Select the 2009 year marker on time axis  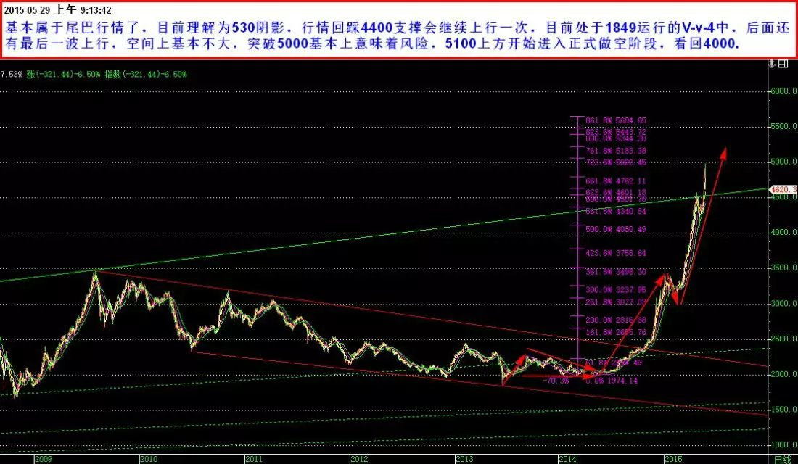pos(44,459)
